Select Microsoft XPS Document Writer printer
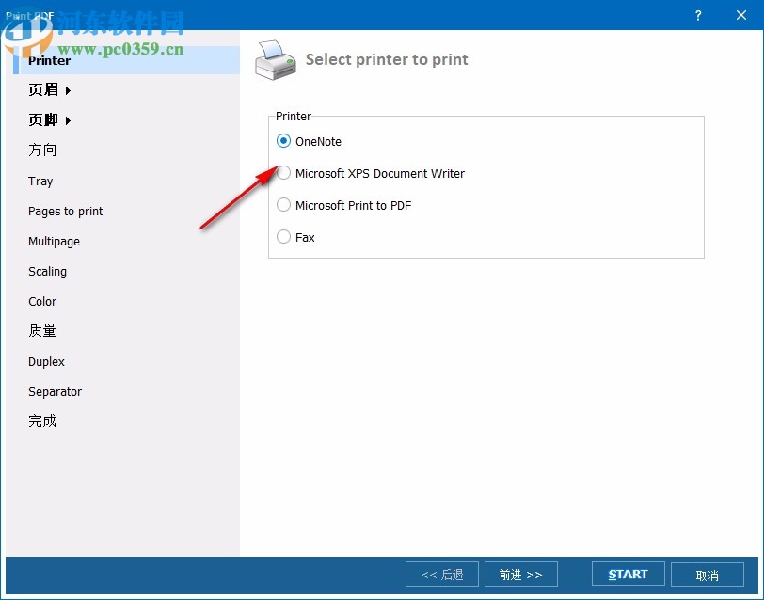Screen dimensions: 764x600 tap(283, 173)
